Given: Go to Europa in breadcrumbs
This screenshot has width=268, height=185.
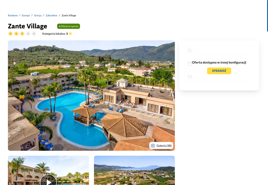Looking at the screenshot, I should tap(26, 15).
